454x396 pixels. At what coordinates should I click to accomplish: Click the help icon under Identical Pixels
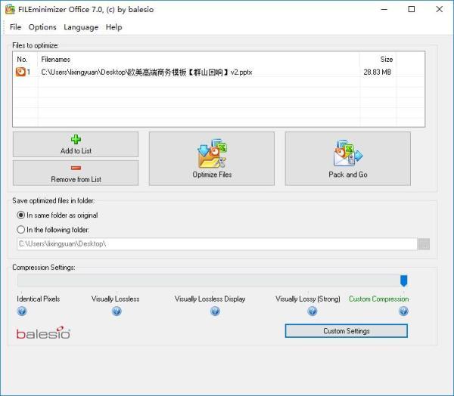click(x=22, y=311)
